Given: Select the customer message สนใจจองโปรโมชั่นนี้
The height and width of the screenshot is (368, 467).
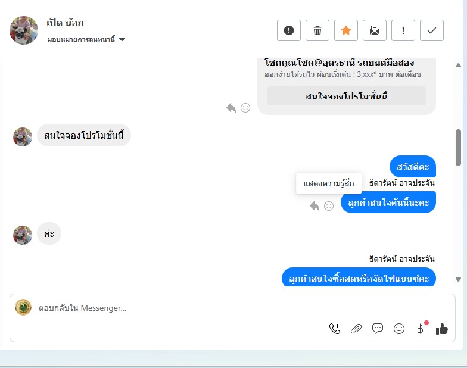Looking at the screenshot, I should (83, 136).
